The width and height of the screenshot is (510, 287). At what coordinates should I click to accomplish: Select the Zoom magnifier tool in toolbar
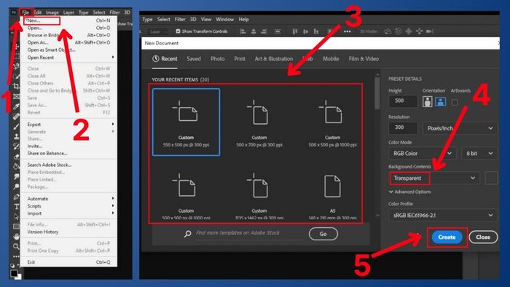coord(16,246)
